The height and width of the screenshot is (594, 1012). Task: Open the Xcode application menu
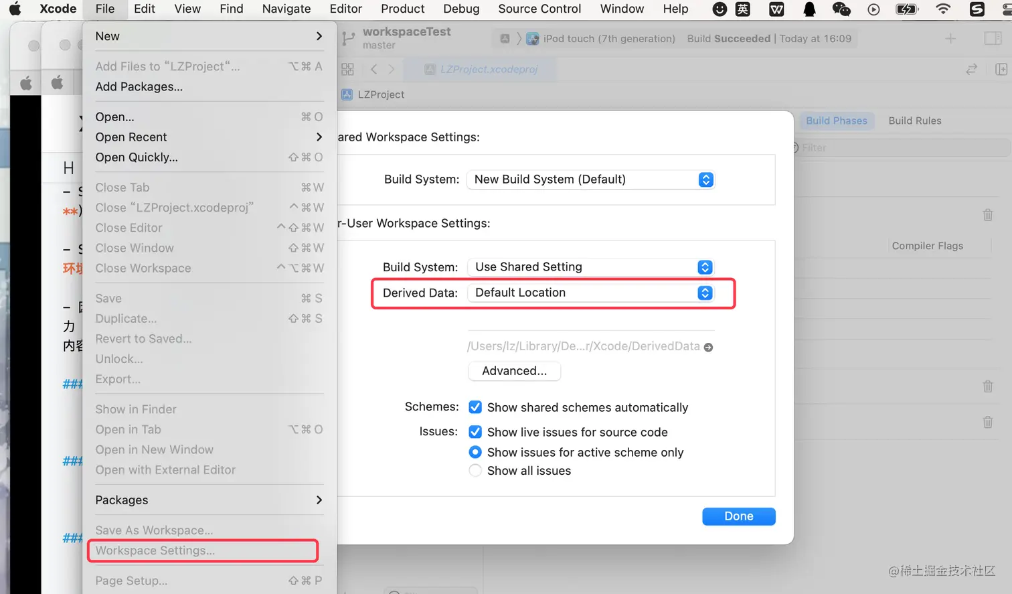(58, 9)
